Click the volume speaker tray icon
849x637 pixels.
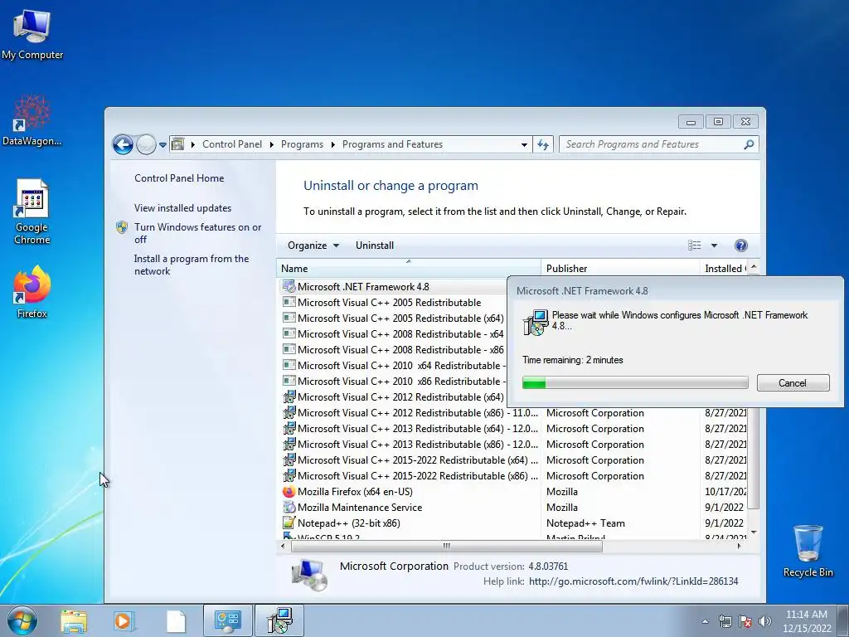[764, 621]
